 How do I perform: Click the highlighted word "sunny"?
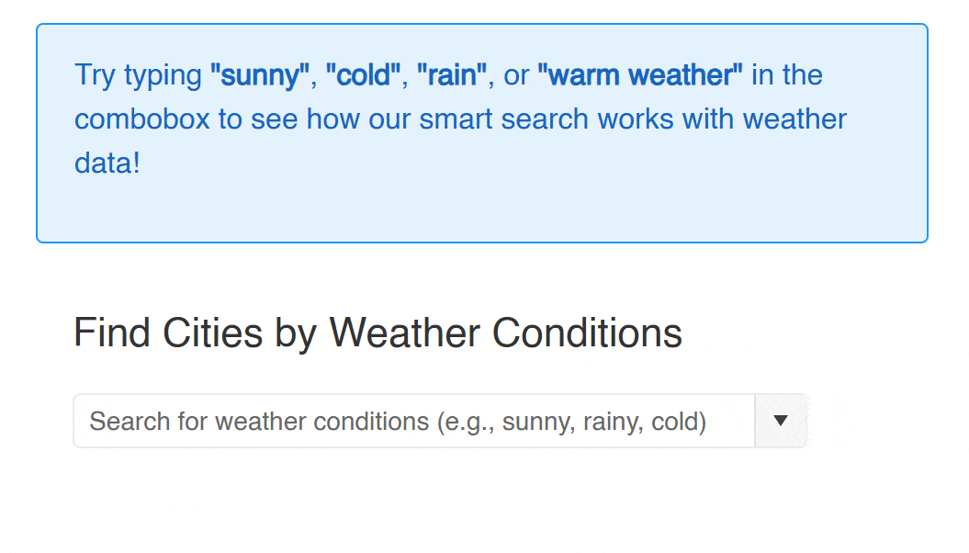coord(259,74)
